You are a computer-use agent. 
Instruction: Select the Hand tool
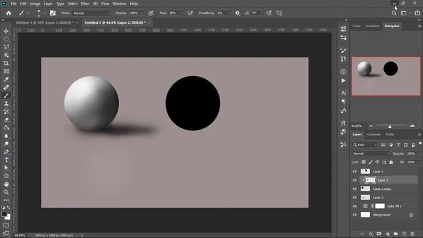tap(6, 184)
